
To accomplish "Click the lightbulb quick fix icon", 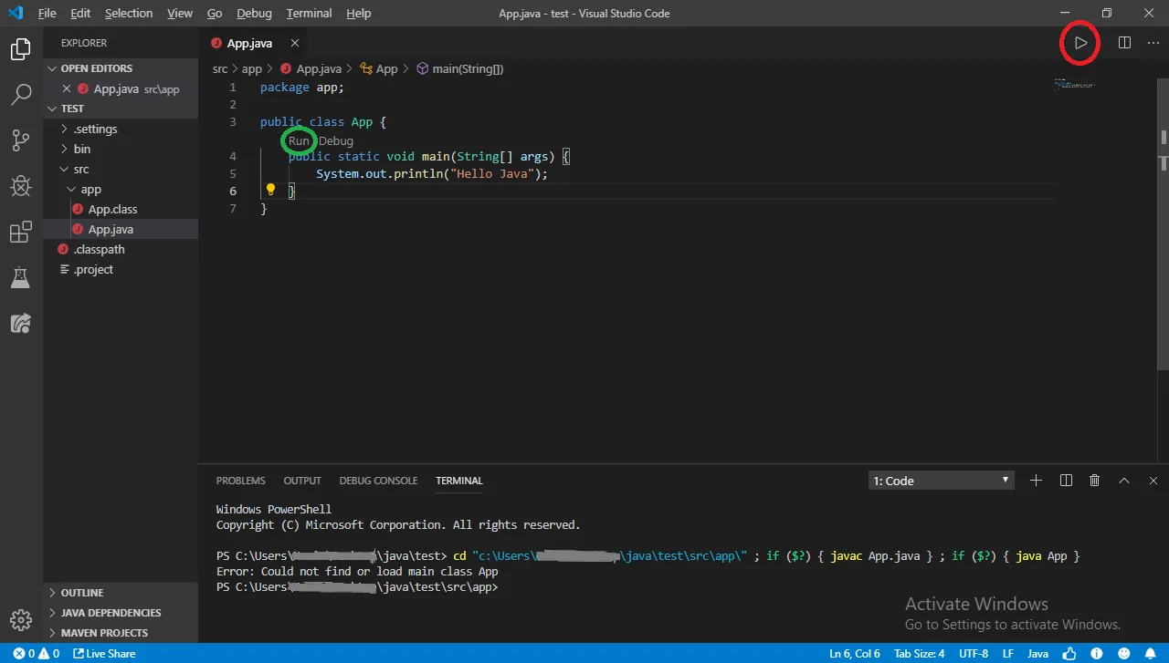I will 270,191.
